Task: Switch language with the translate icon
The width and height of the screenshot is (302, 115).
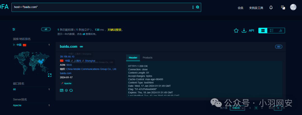Action: [x=283, y=7]
